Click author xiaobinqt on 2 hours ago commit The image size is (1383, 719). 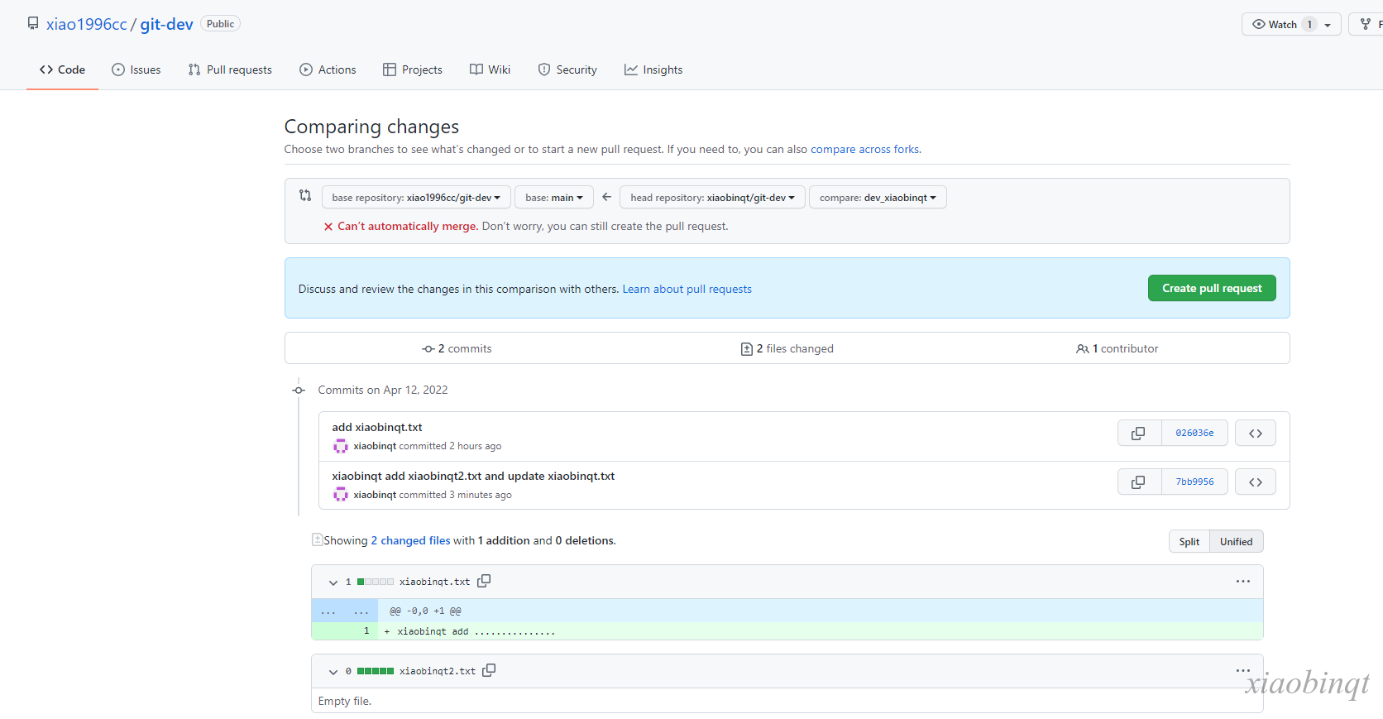[375, 446]
